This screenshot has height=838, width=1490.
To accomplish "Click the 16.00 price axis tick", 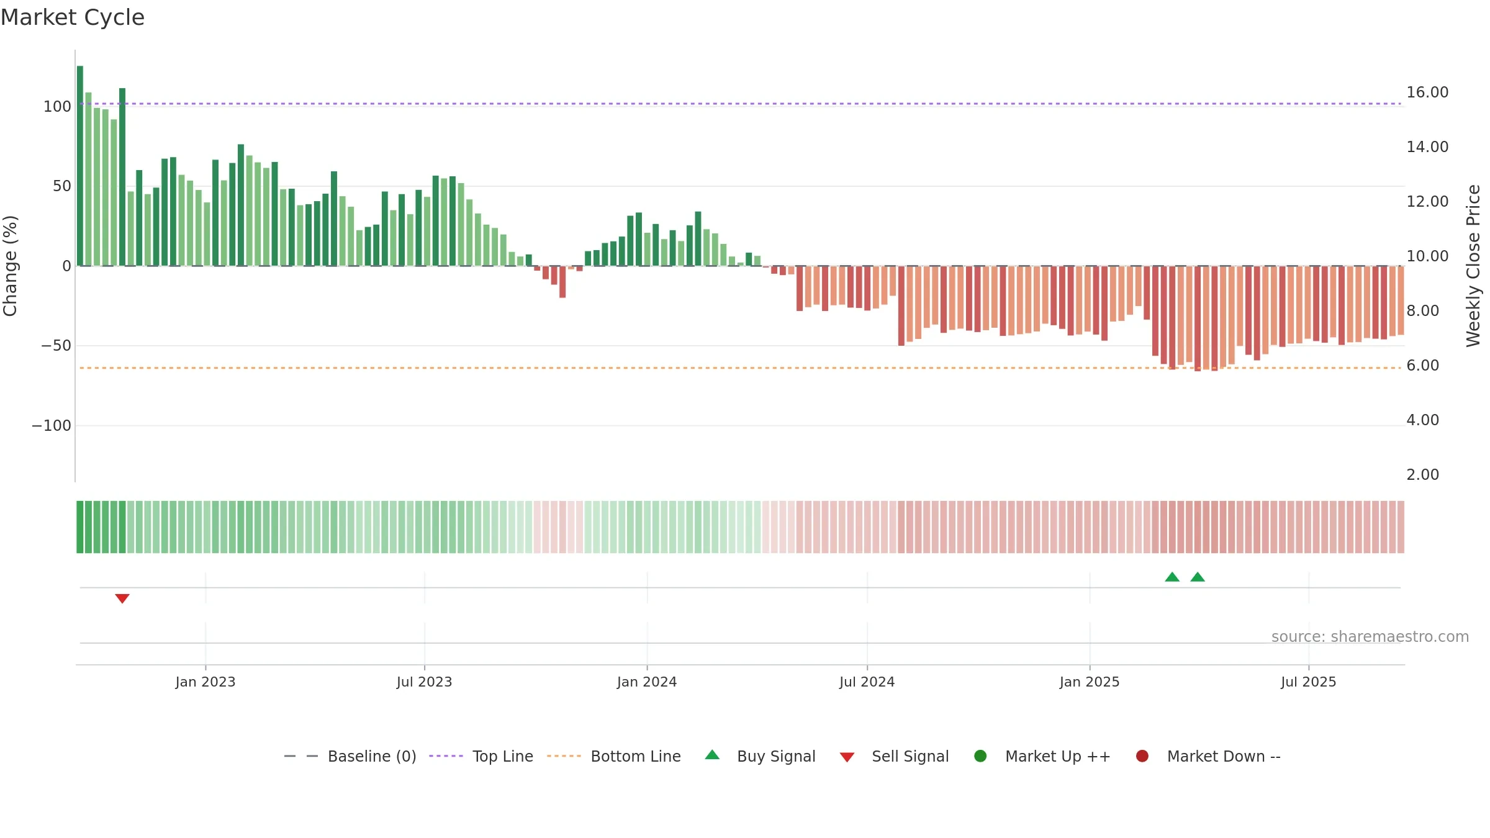I will (x=1427, y=92).
